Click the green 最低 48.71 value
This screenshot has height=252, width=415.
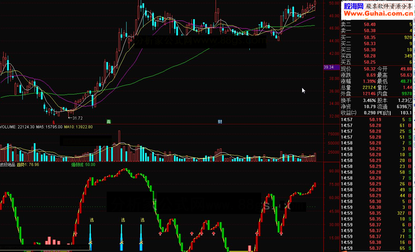click(x=407, y=81)
